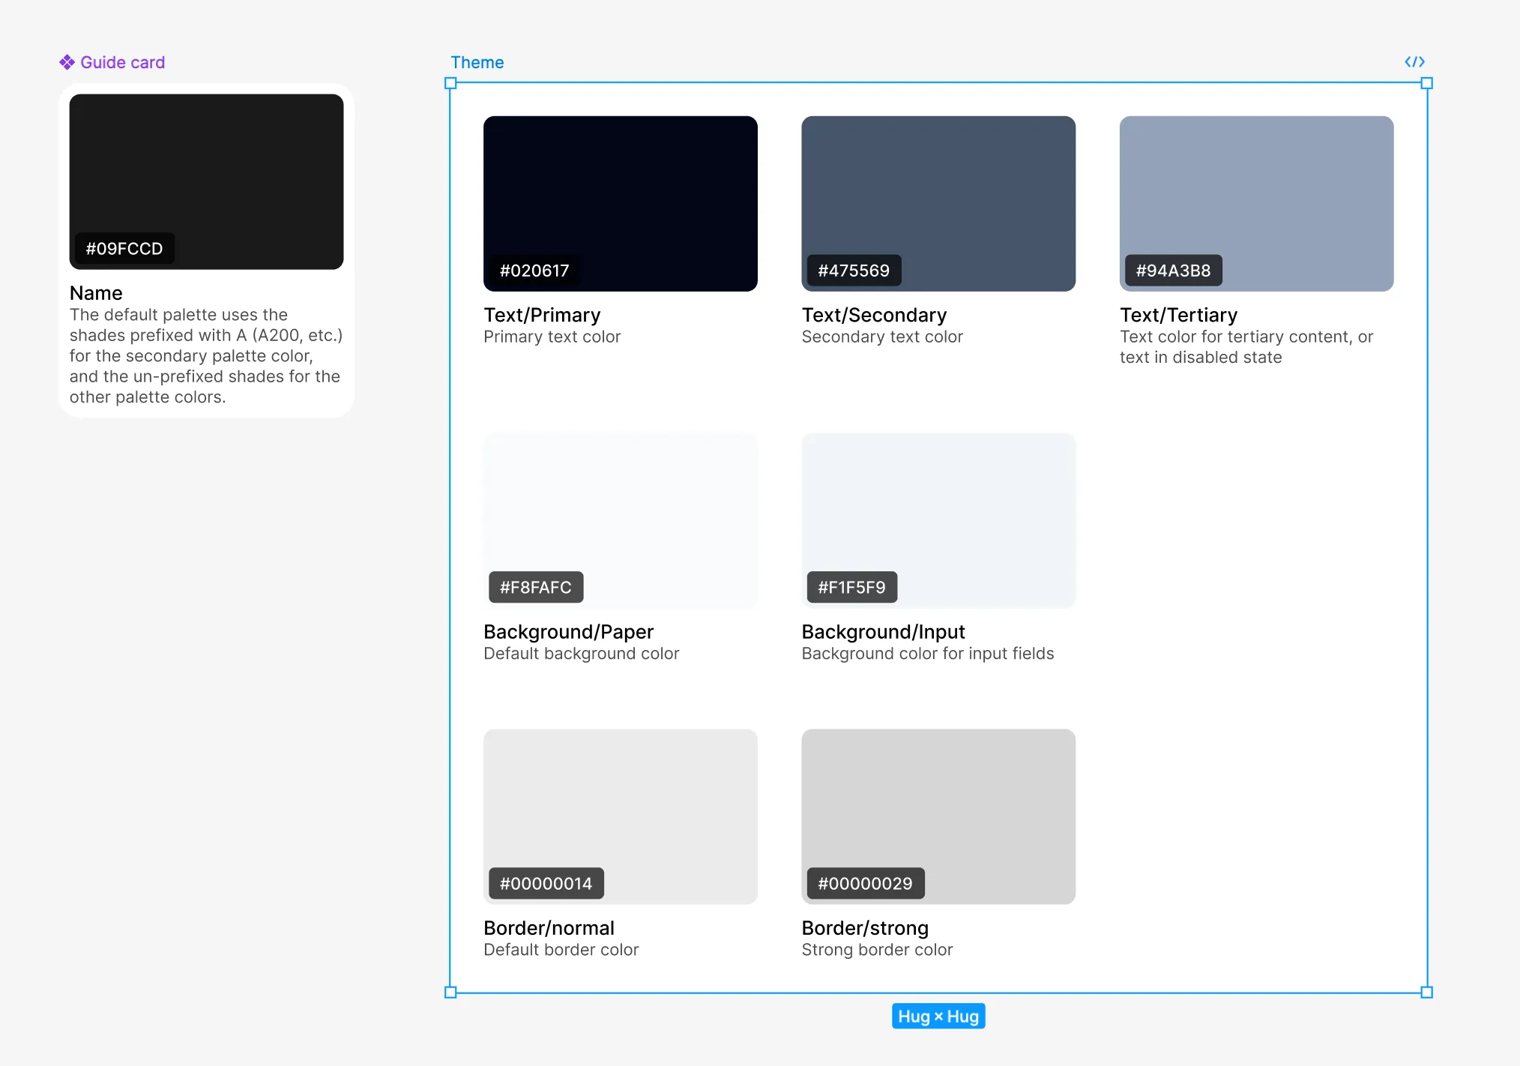
Task: Click the Border/strong title
Action: tap(865, 928)
